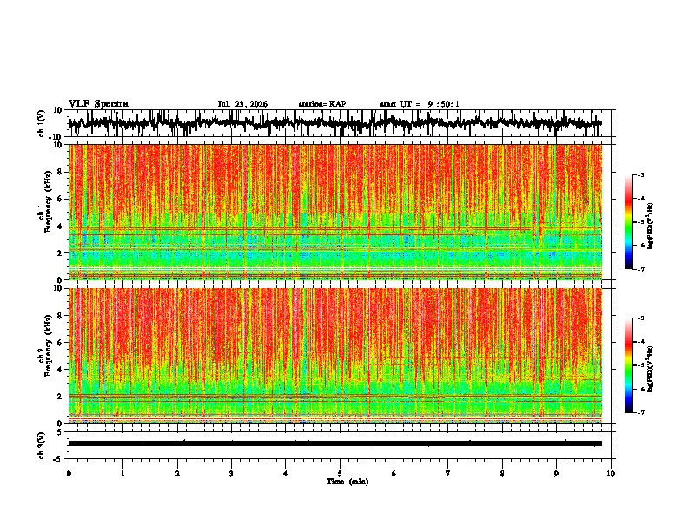Click the ch.1(V) axis label
The image size is (688, 531).
[42, 123]
